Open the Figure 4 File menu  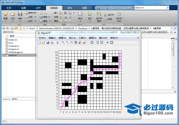42,38
